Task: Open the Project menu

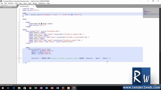Action: tap(35, 3)
